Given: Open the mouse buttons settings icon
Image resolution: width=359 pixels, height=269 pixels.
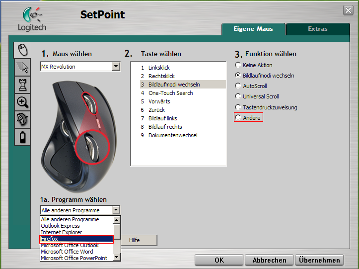Looking at the screenshot, I should click(x=22, y=50).
